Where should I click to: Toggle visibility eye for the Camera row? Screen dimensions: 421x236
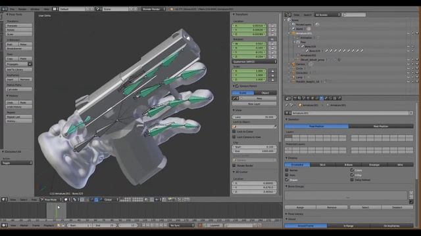(x=409, y=64)
